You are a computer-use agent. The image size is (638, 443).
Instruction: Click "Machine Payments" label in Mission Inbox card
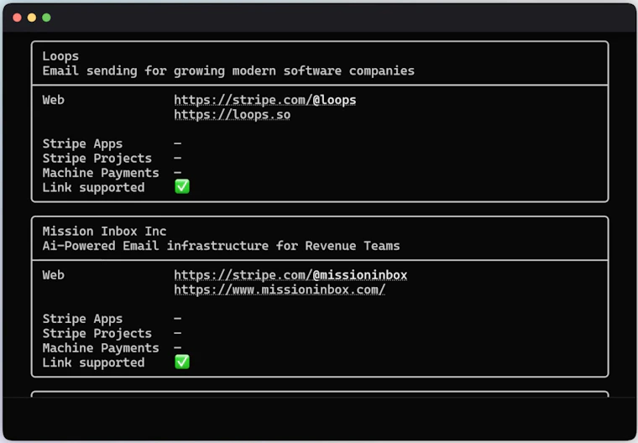tap(101, 348)
